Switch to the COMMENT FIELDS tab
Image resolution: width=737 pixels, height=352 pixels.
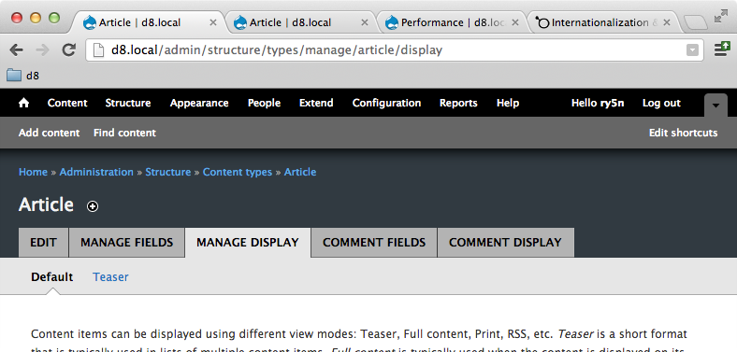tap(374, 242)
